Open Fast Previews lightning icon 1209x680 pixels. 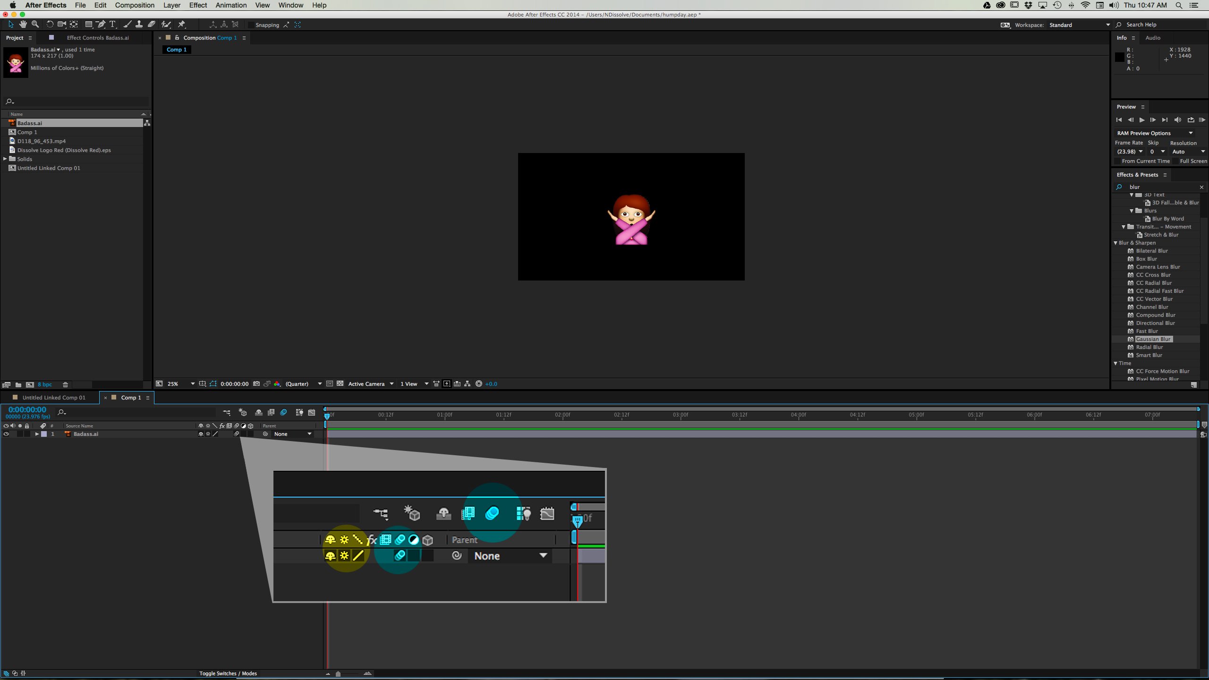point(447,383)
